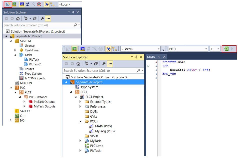Select Routes item in SYSTEM
Image resolution: width=238 pixels, height=158 pixels.
point(29,69)
